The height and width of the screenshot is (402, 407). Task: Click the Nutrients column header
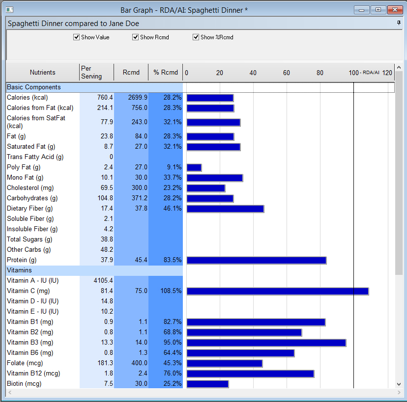click(x=43, y=72)
